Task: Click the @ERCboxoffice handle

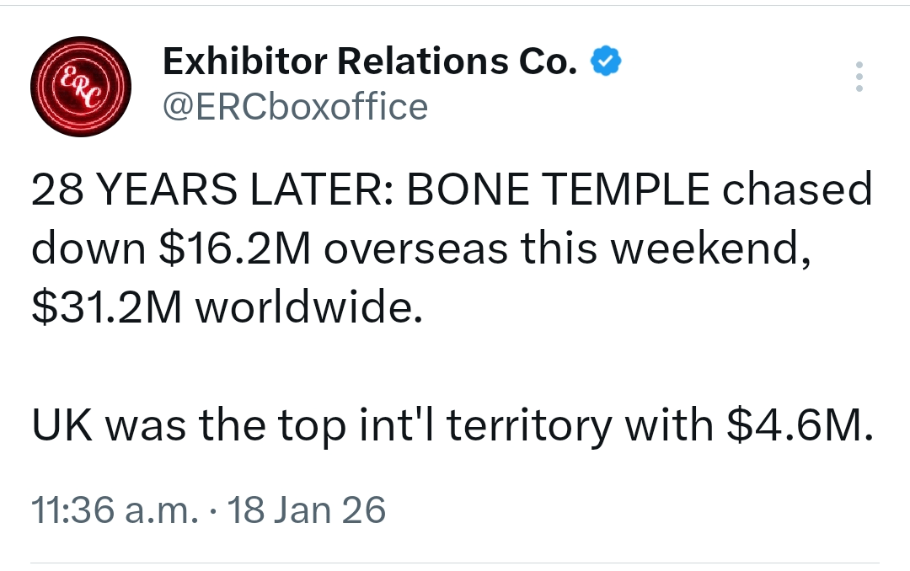Action: coord(295,107)
